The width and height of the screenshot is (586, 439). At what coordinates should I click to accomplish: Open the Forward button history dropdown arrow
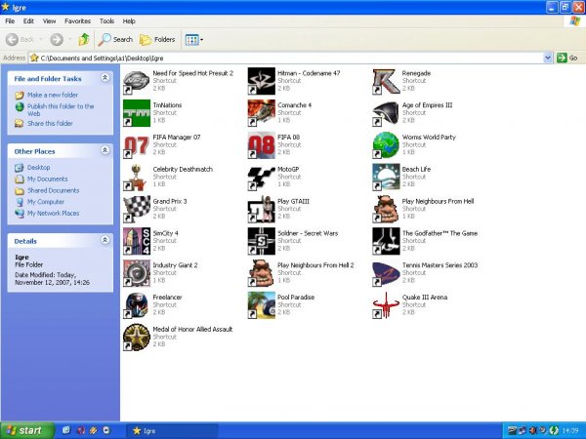pos(69,40)
